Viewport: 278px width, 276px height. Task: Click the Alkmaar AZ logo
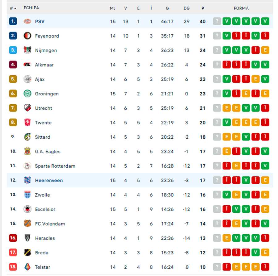tap(27, 65)
